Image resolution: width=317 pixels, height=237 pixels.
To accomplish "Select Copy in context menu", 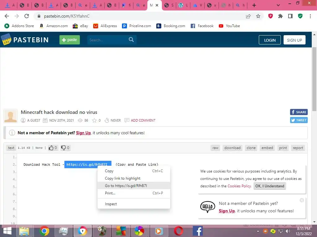I will [134, 171].
